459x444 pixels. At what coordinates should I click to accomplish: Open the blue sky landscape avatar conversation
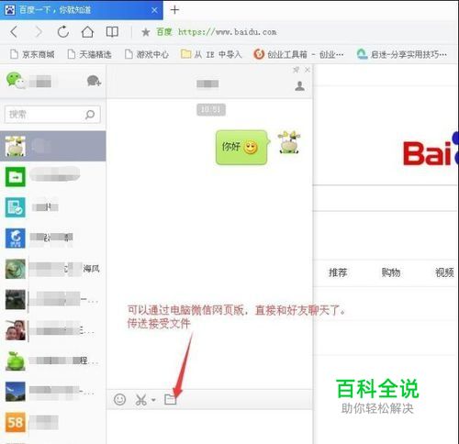(53, 392)
